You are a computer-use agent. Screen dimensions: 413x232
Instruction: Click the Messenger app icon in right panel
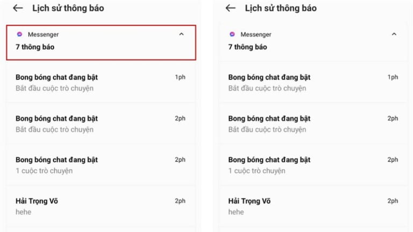click(x=232, y=34)
